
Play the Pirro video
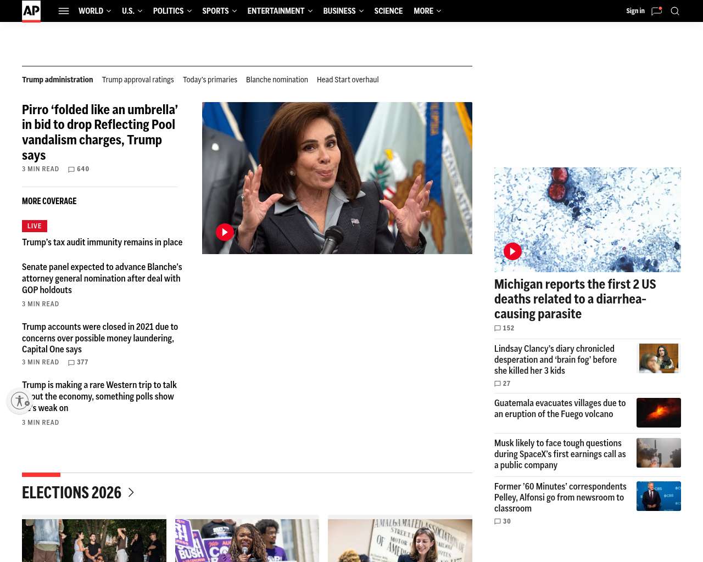[225, 232]
